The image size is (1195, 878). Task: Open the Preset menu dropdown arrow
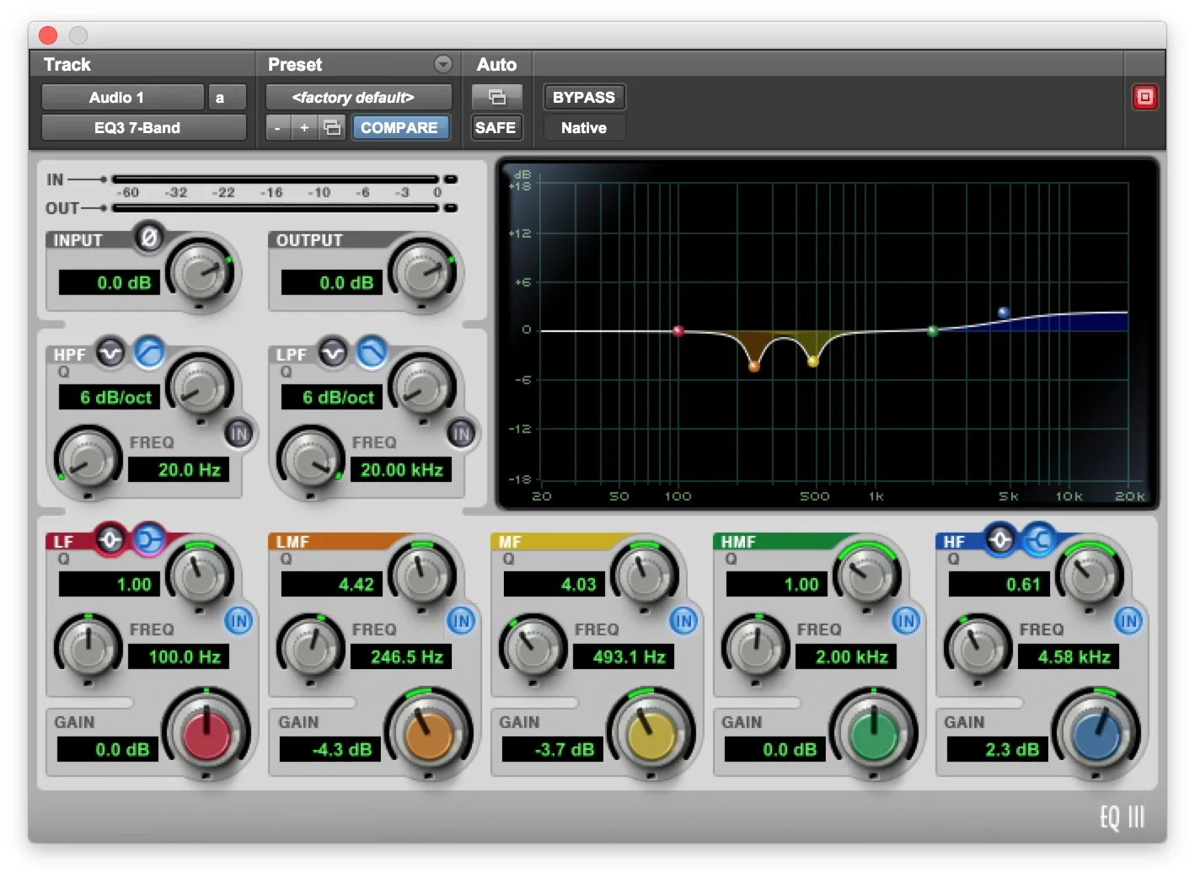tap(443, 64)
